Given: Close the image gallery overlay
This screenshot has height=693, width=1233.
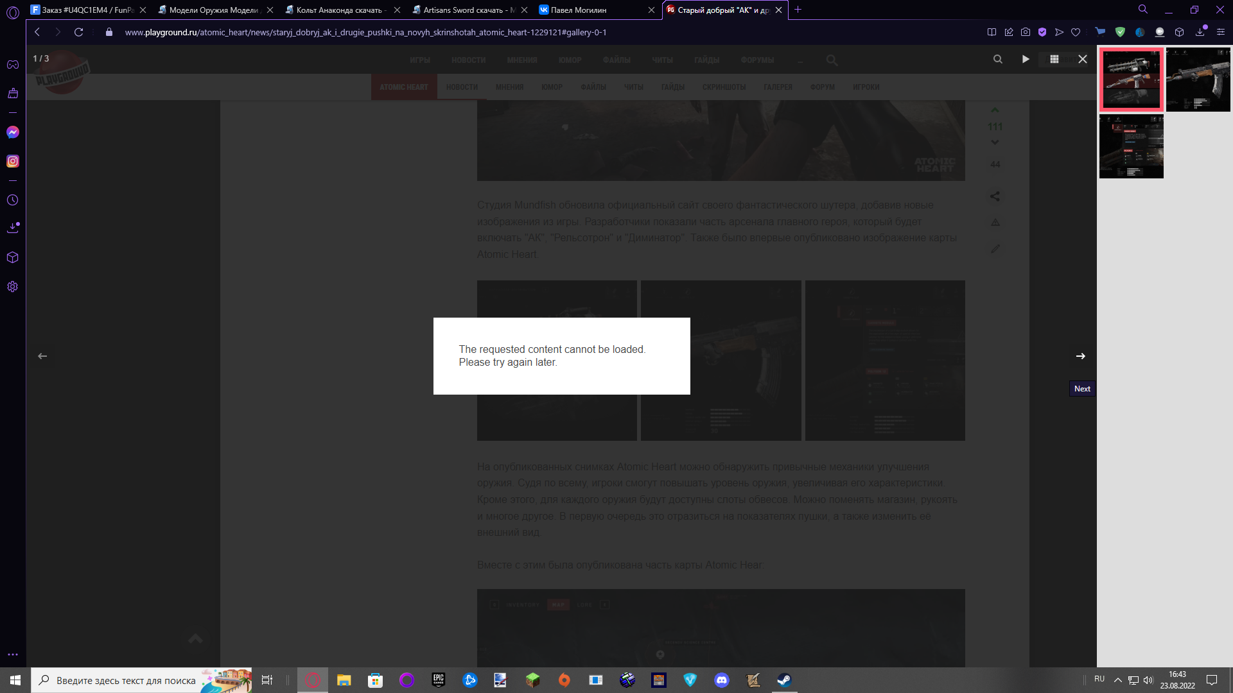Looking at the screenshot, I should point(1083,59).
